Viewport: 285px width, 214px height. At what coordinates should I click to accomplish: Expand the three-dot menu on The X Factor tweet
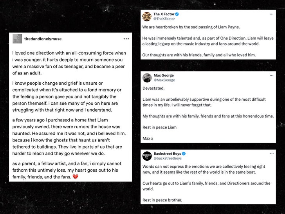(x=272, y=14)
